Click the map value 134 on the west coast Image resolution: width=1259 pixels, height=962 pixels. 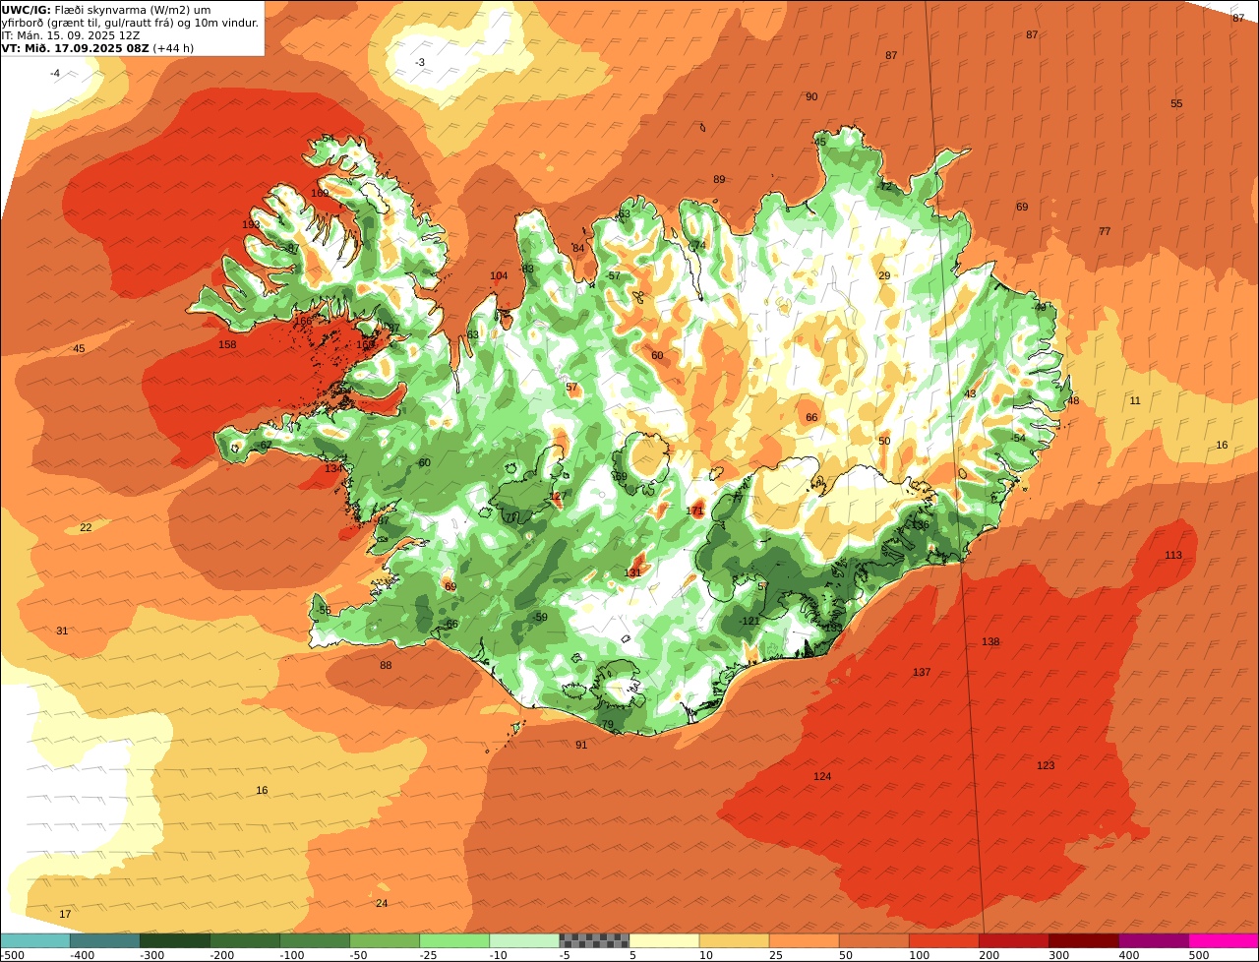(x=334, y=468)
